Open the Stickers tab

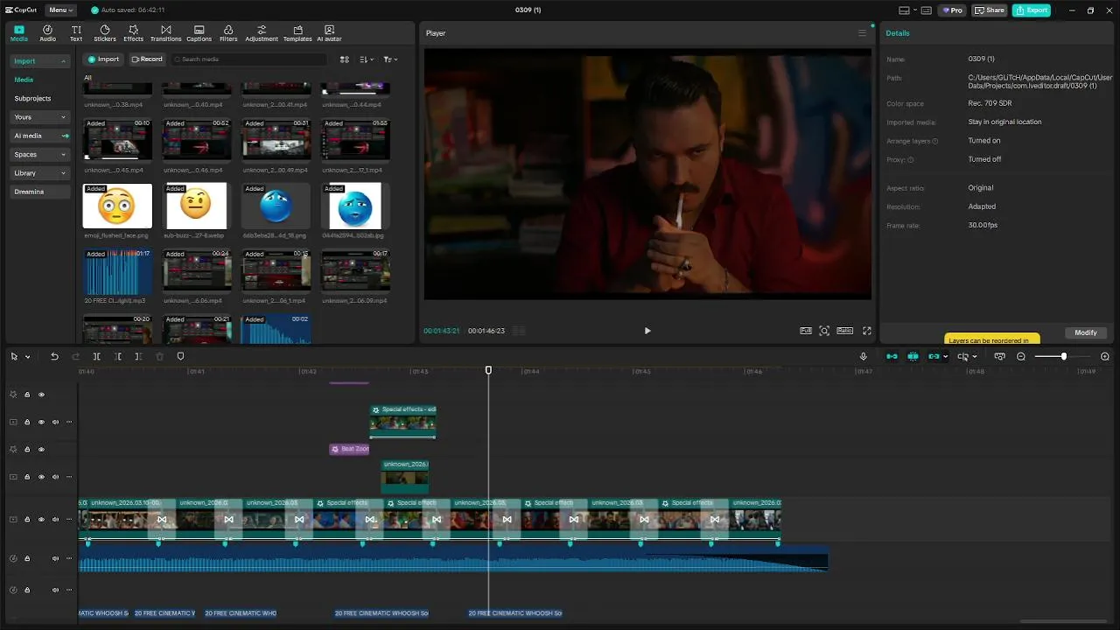tap(105, 33)
